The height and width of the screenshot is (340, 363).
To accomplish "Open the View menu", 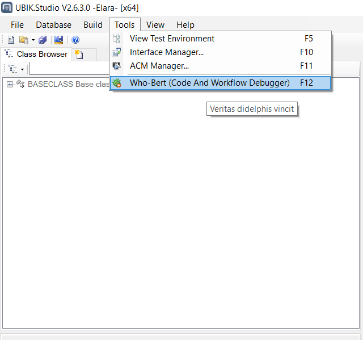I will [155, 25].
